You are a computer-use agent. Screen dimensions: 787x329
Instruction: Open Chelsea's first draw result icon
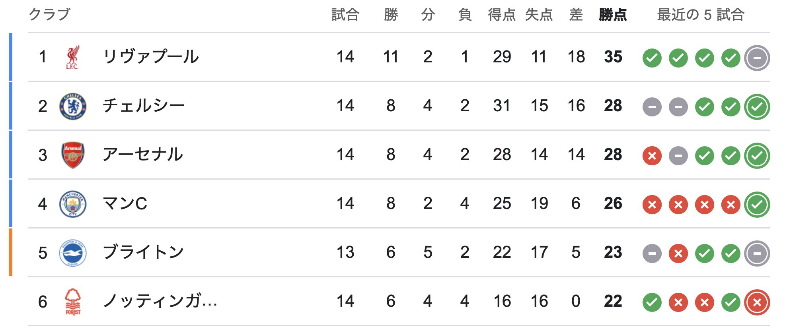tap(652, 107)
